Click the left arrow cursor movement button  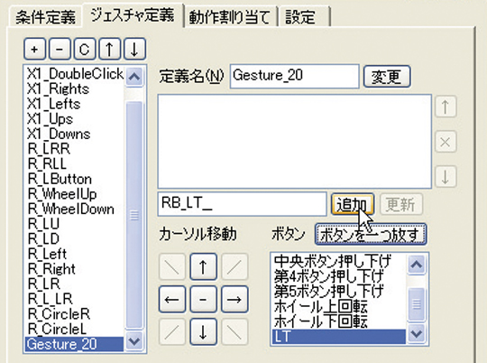(172, 299)
